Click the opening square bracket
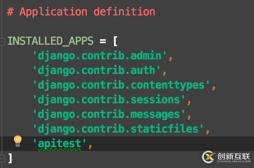254x168 pixels. (115, 41)
